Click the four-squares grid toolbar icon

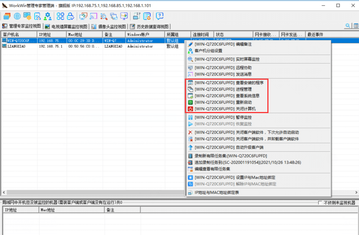[x=60, y=16]
